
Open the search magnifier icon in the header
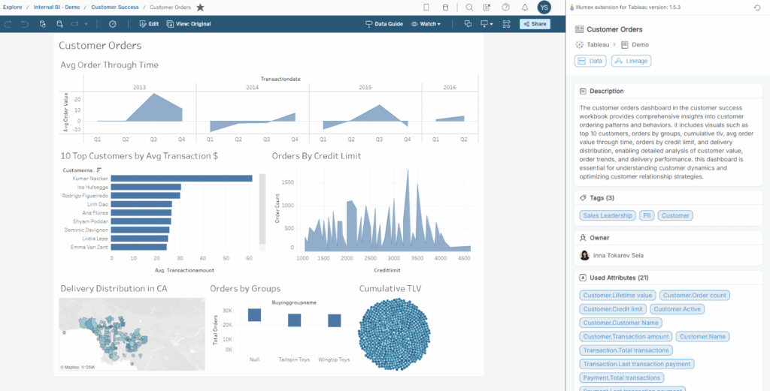469,8
